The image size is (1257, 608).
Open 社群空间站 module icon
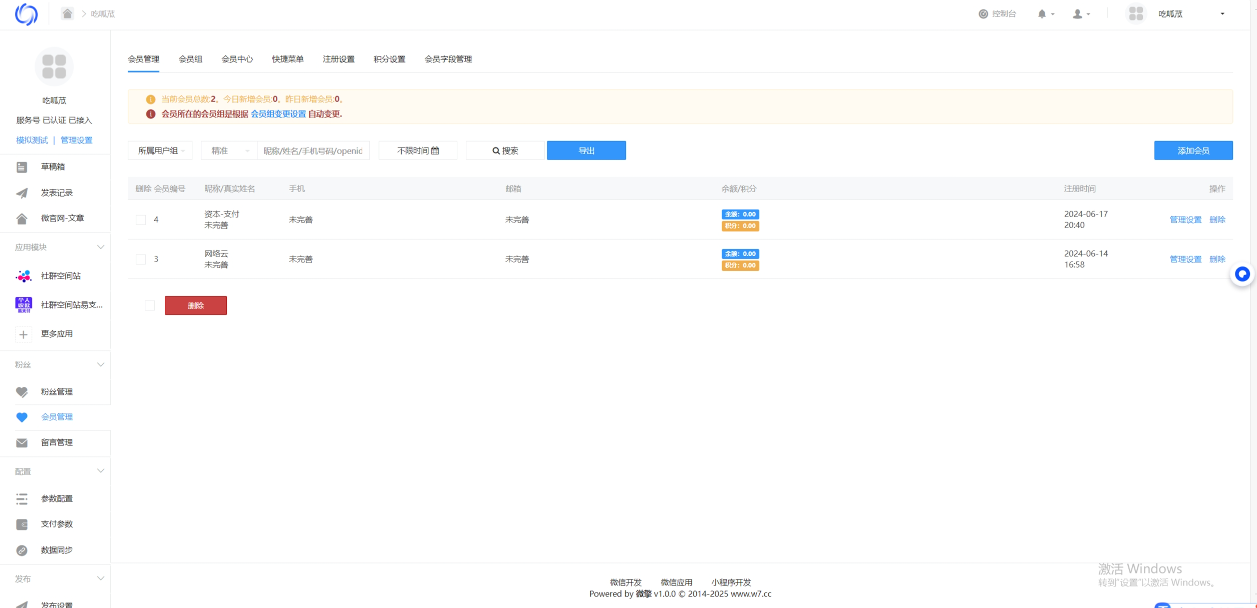(24, 276)
